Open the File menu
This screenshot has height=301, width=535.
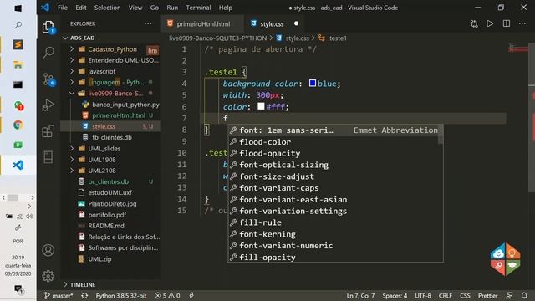[63, 8]
